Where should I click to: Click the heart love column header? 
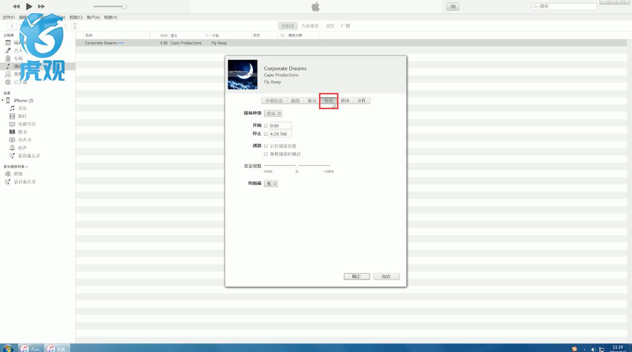282,36
